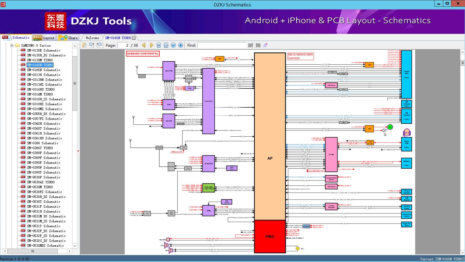Open SM-G532F_DS Schematic

click(46, 231)
